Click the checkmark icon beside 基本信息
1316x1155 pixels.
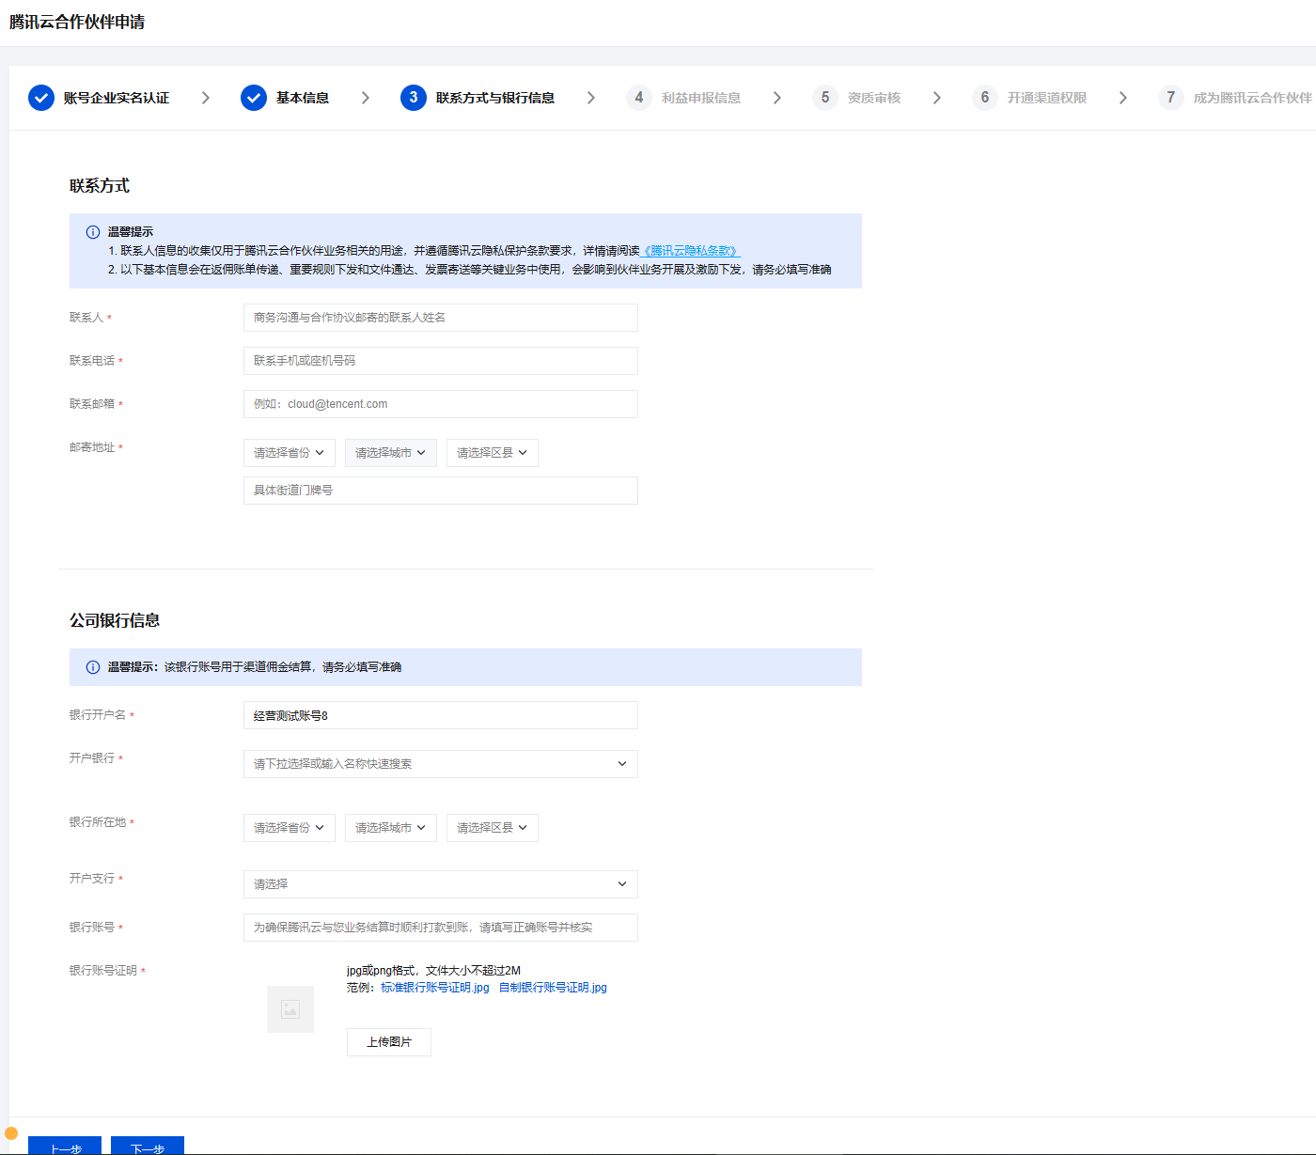pyautogui.click(x=254, y=98)
